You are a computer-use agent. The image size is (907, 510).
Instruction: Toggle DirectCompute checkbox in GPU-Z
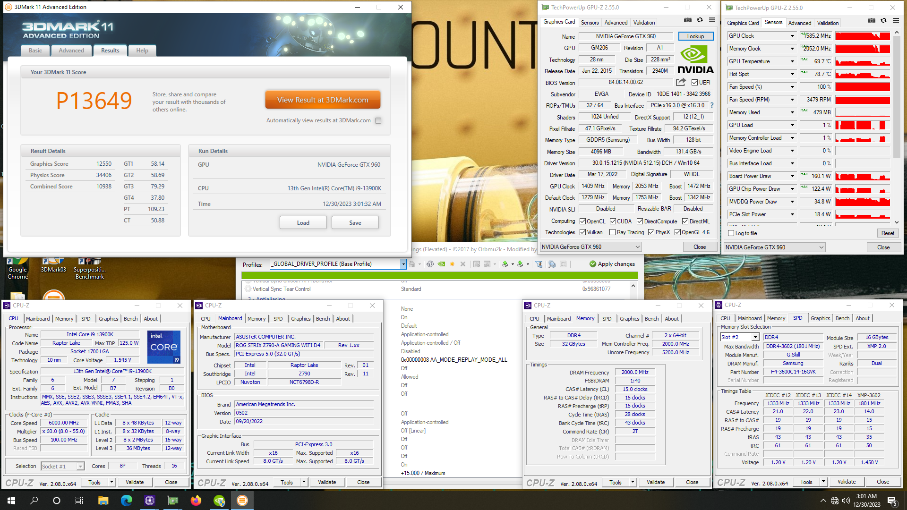point(640,221)
